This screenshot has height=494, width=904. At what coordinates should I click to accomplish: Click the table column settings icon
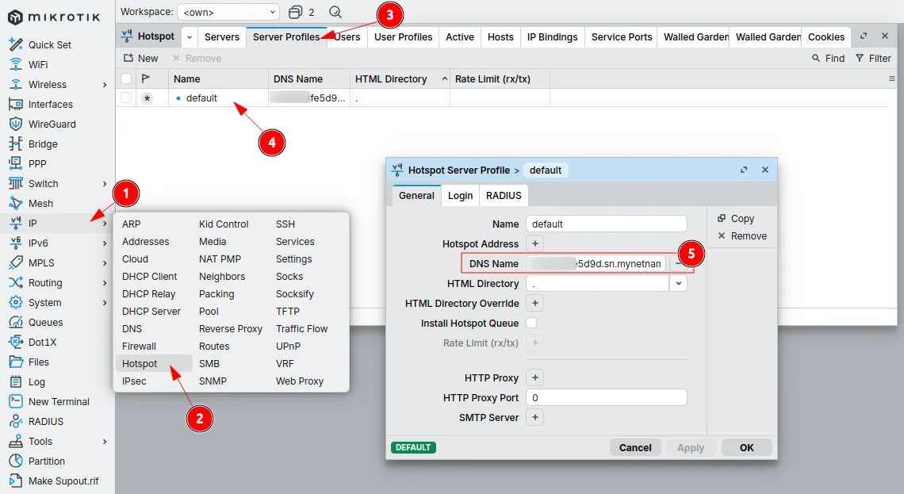(892, 79)
